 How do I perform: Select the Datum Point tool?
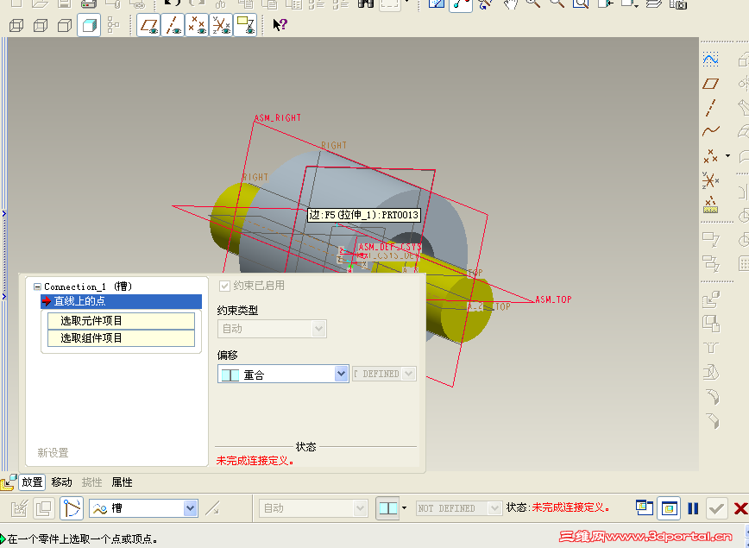click(x=710, y=155)
